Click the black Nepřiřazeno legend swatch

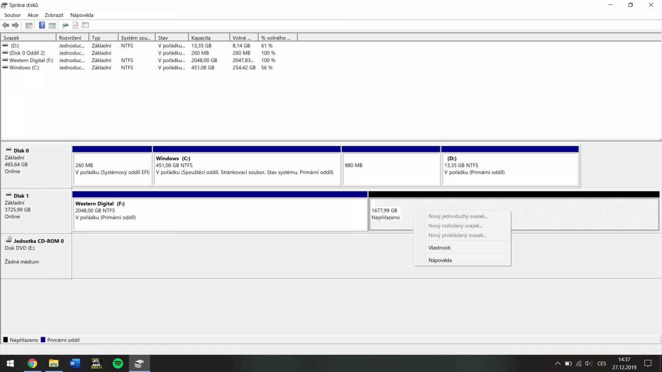point(6,340)
